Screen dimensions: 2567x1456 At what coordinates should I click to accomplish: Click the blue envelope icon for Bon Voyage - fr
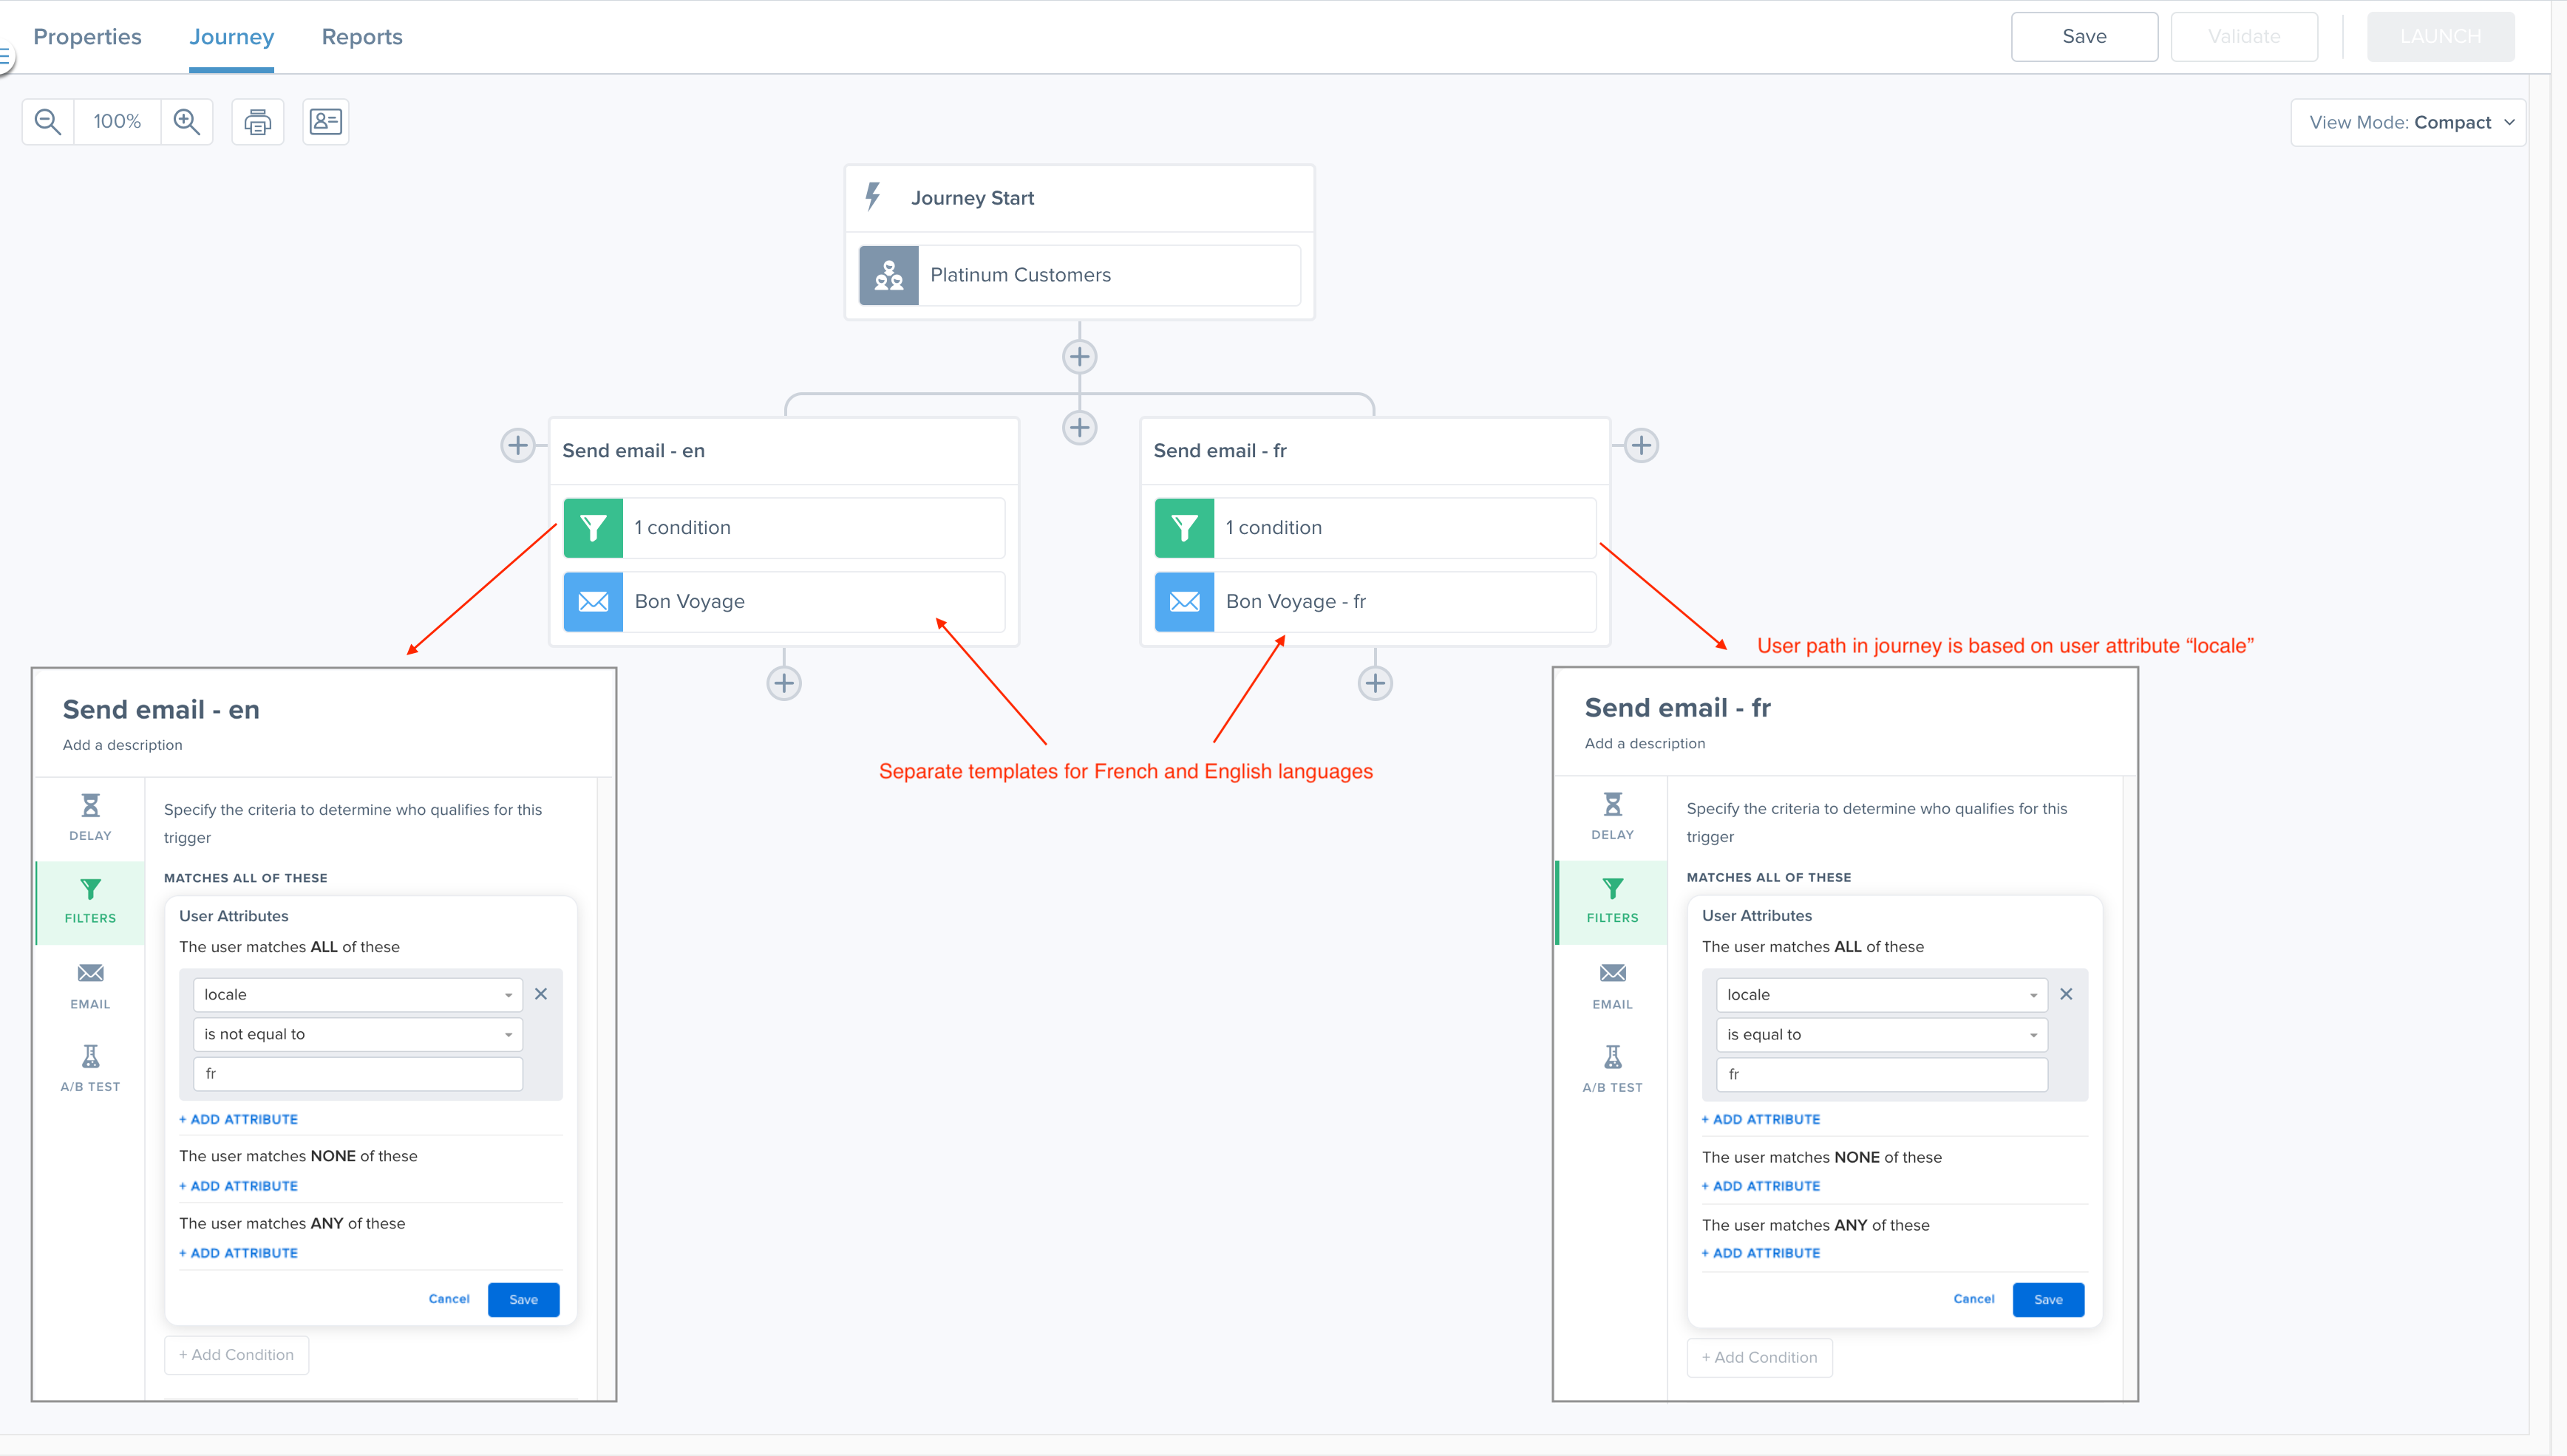click(x=1185, y=602)
